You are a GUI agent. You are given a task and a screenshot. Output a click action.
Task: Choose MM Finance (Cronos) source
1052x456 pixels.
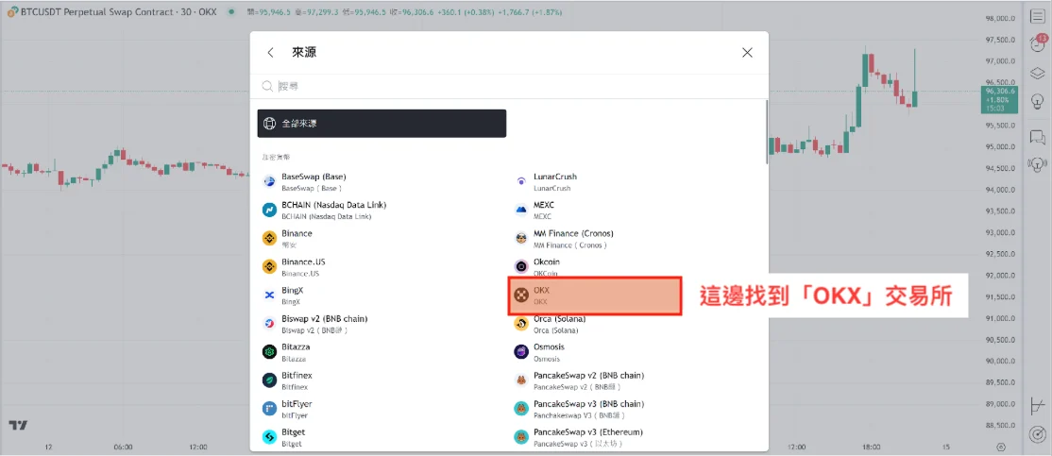634,239
